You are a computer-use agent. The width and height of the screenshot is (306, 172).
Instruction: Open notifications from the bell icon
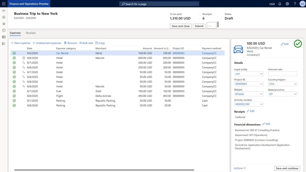pos(279,4)
